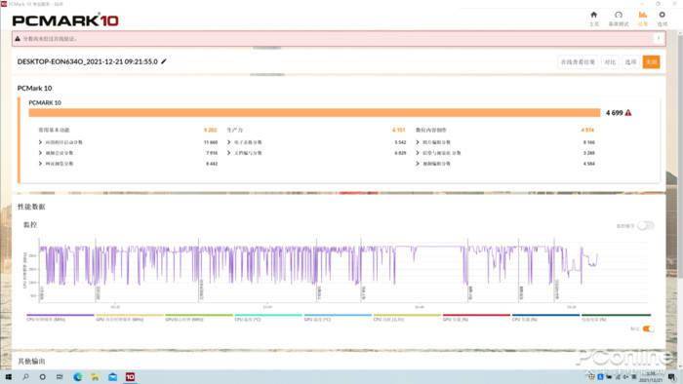Toggle the orange marker switch below legend
Viewport: 683px width, 384px height.
648,328
